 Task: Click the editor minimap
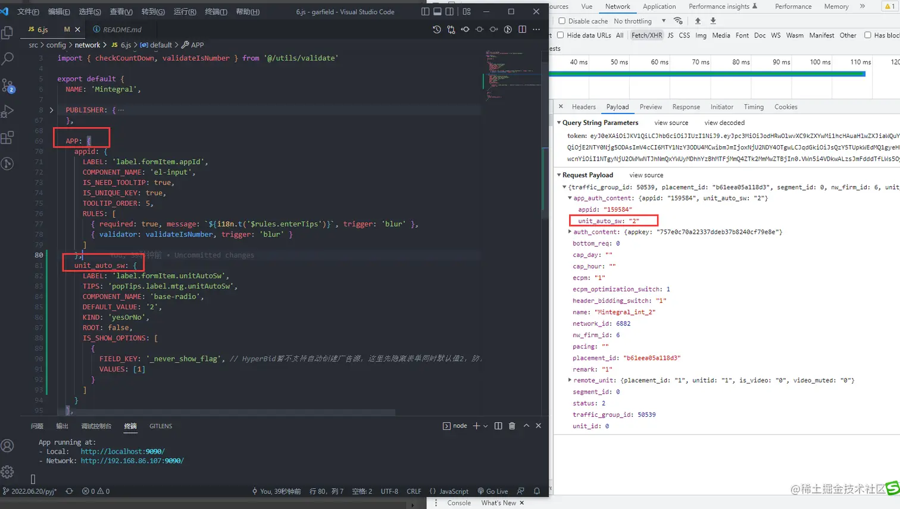click(x=513, y=74)
